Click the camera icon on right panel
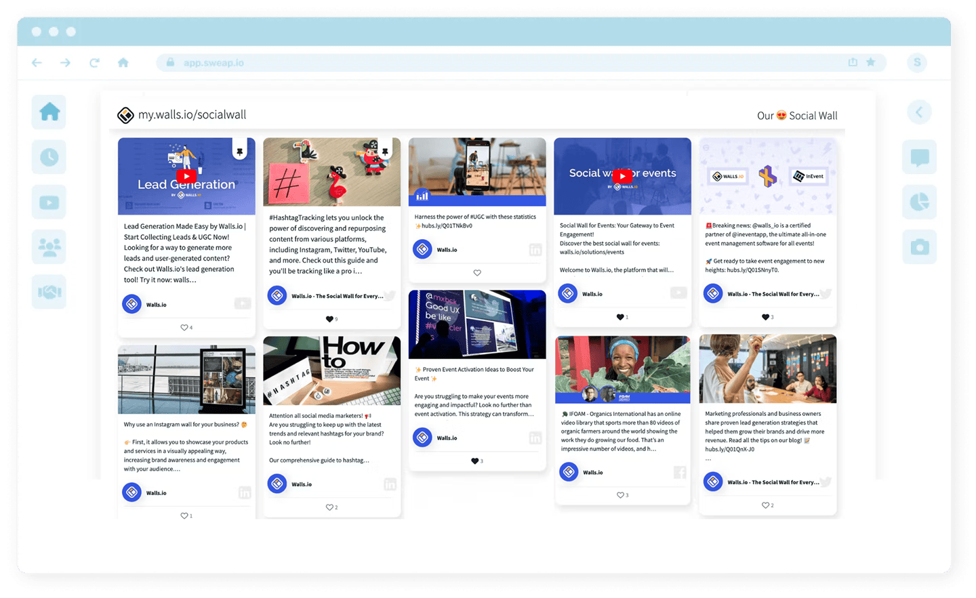 (919, 247)
